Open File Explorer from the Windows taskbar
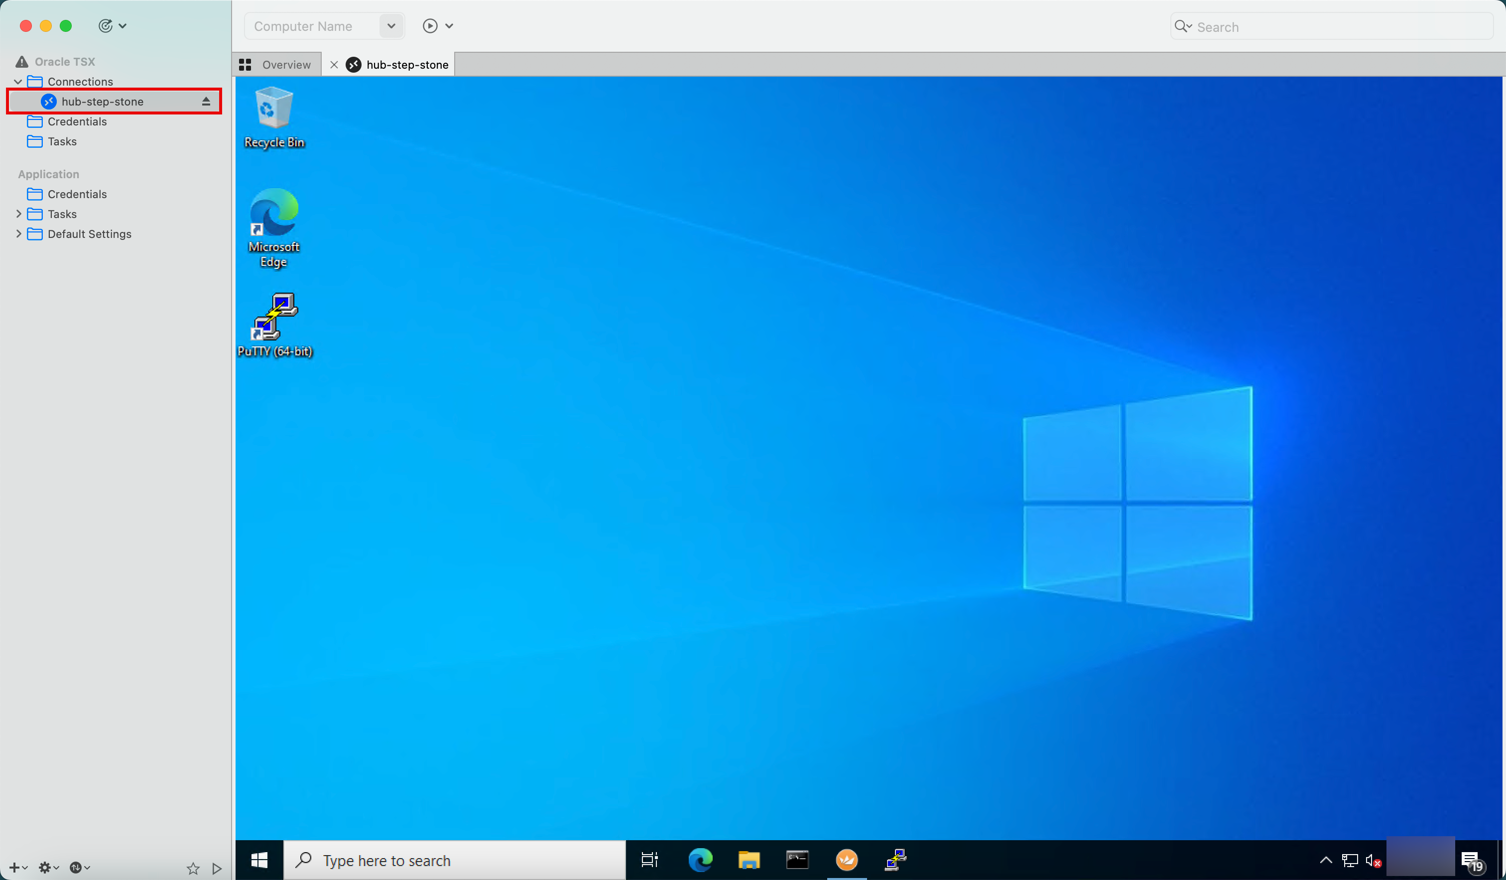 (x=748, y=860)
